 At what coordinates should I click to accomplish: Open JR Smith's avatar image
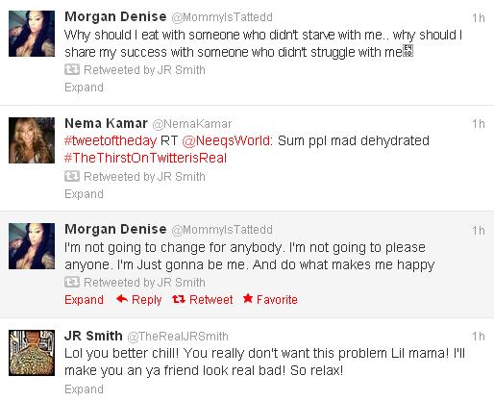click(x=32, y=353)
